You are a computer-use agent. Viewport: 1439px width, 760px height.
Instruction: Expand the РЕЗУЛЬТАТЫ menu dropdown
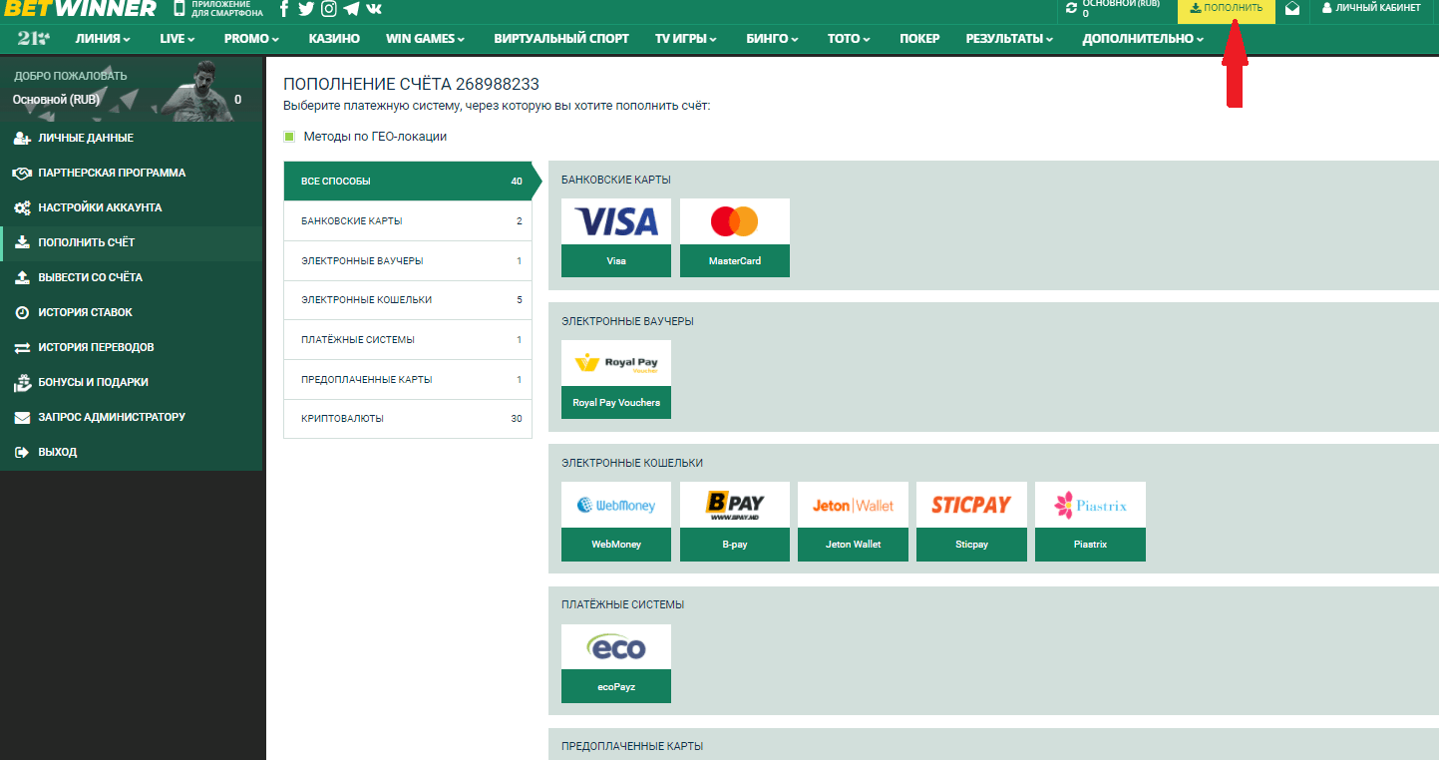click(1010, 39)
